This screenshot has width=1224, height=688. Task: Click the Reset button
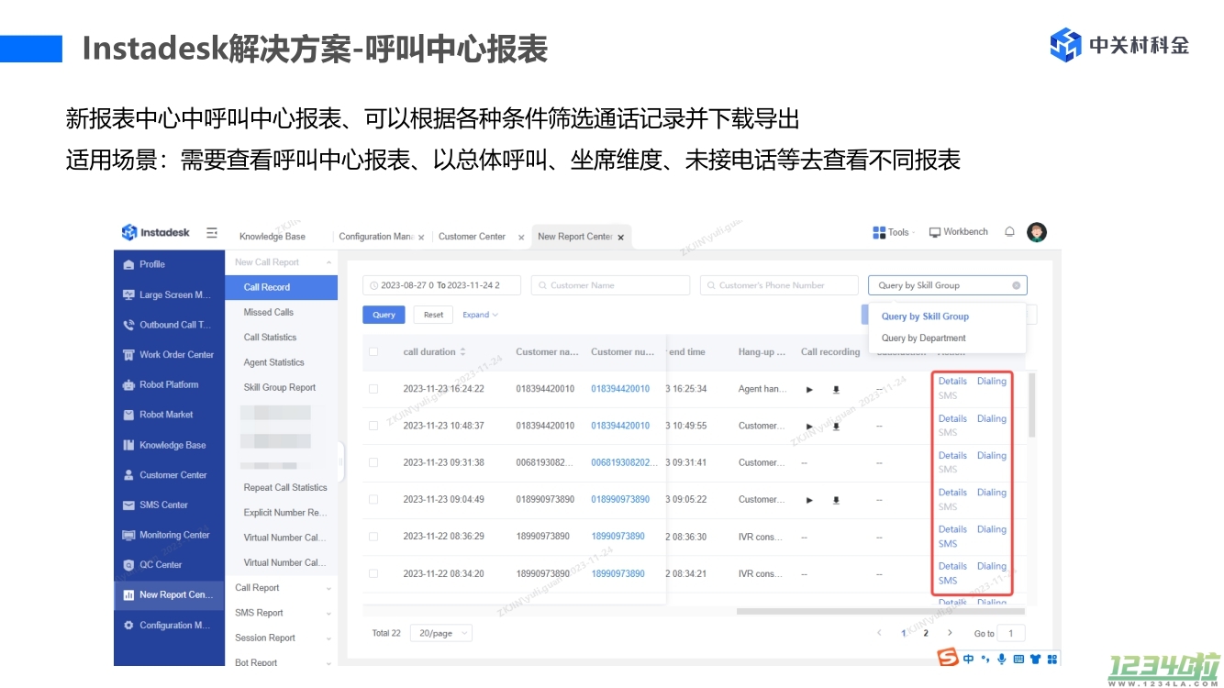(434, 315)
